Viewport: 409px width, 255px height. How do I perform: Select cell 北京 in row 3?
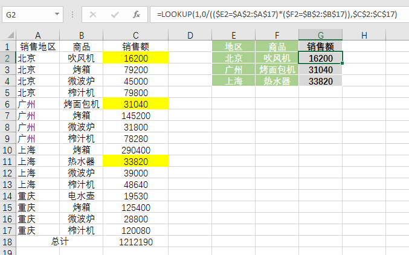tap(38, 69)
